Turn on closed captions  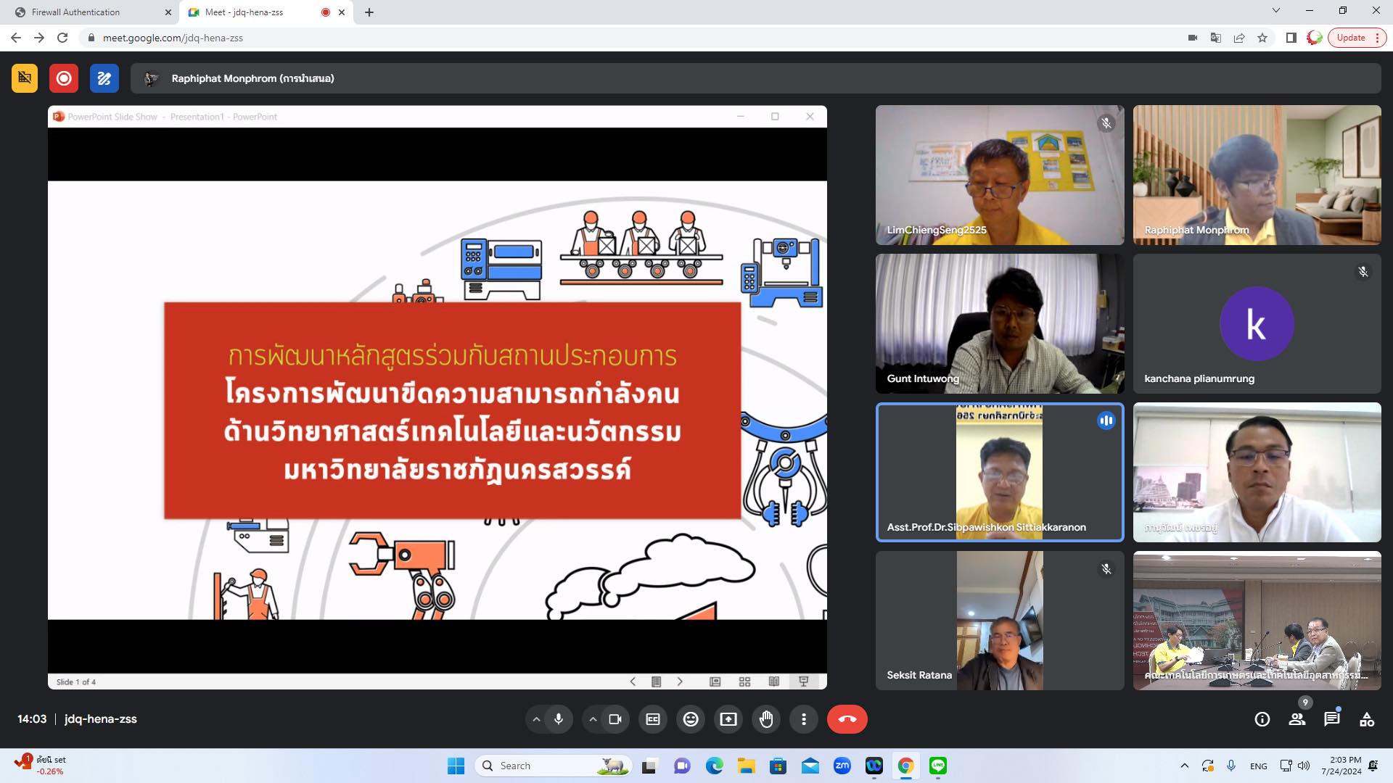pyautogui.click(x=653, y=719)
